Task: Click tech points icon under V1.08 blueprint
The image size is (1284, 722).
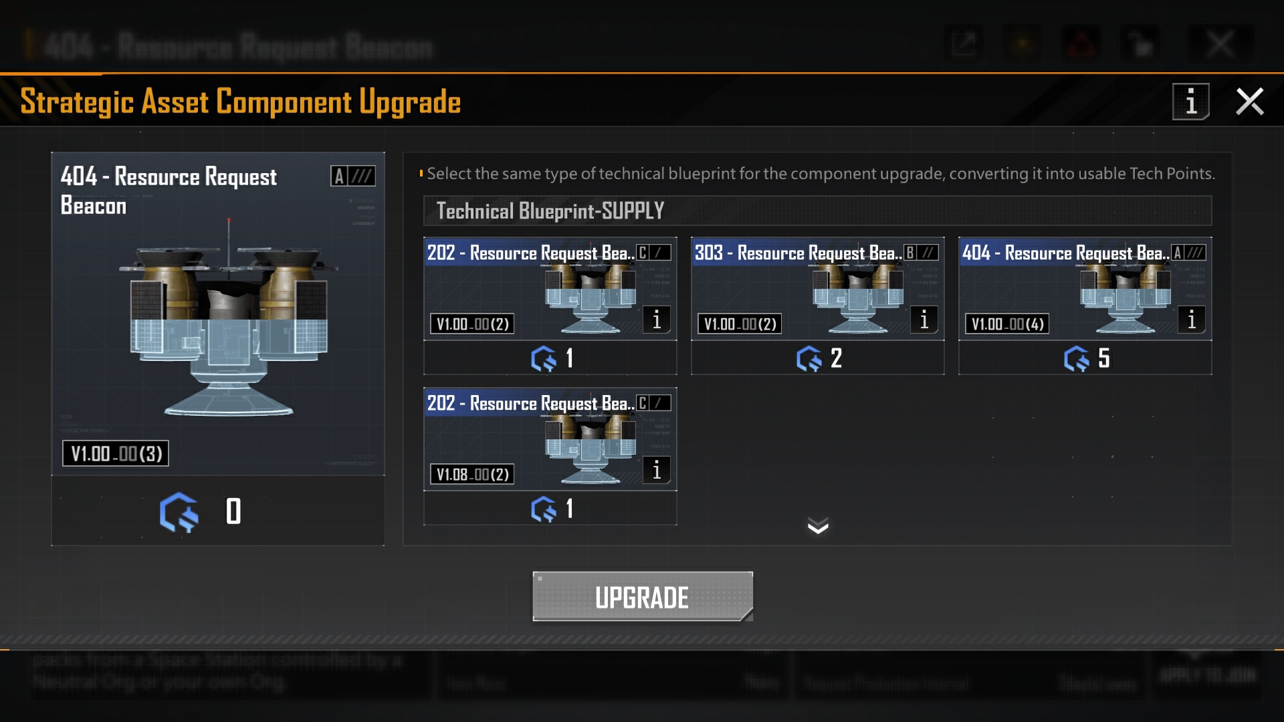Action: (x=543, y=509)
